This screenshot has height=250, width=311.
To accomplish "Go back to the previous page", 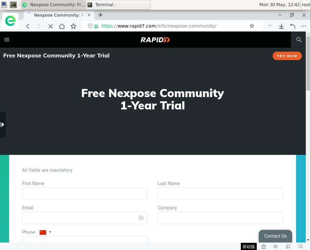I will pyautogui.click(x=28, y=26).
